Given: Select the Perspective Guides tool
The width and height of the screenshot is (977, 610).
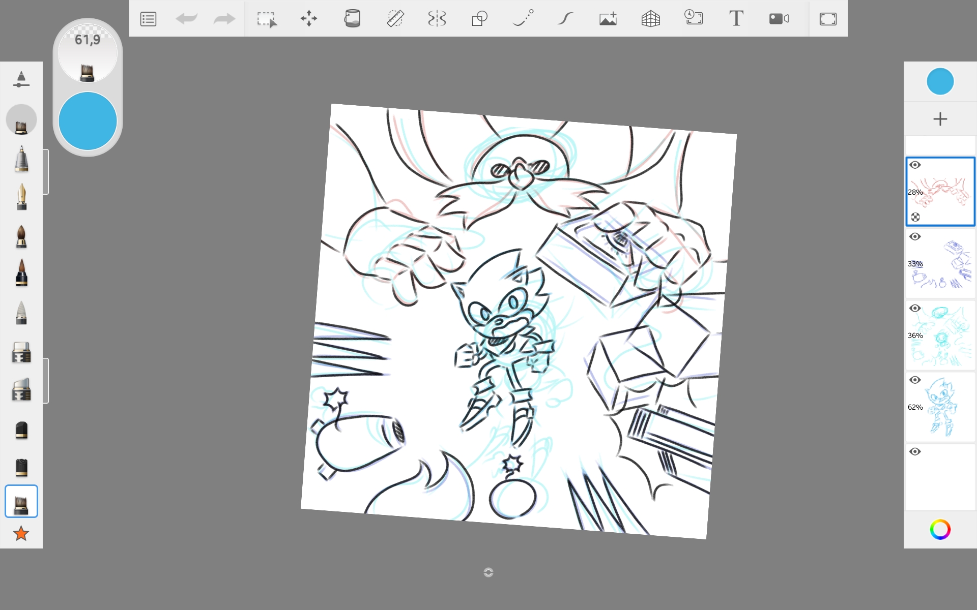Looking at the screenshot, I should pyautogui.click(x=650, y=19).
